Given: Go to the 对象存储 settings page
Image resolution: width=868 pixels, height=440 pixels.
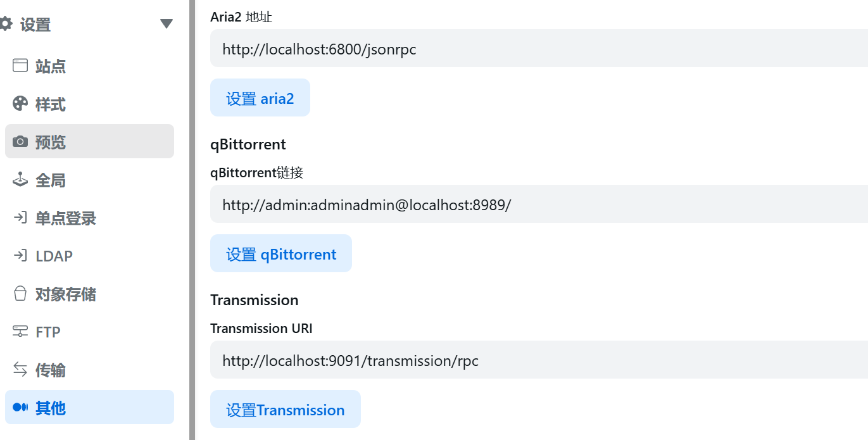Looking at the screenshot, I should click(66, 294).
